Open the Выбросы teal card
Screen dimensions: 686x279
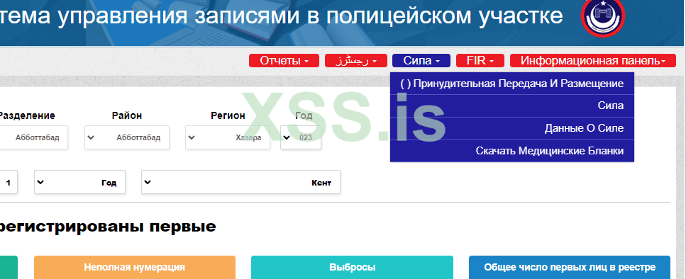352,267
